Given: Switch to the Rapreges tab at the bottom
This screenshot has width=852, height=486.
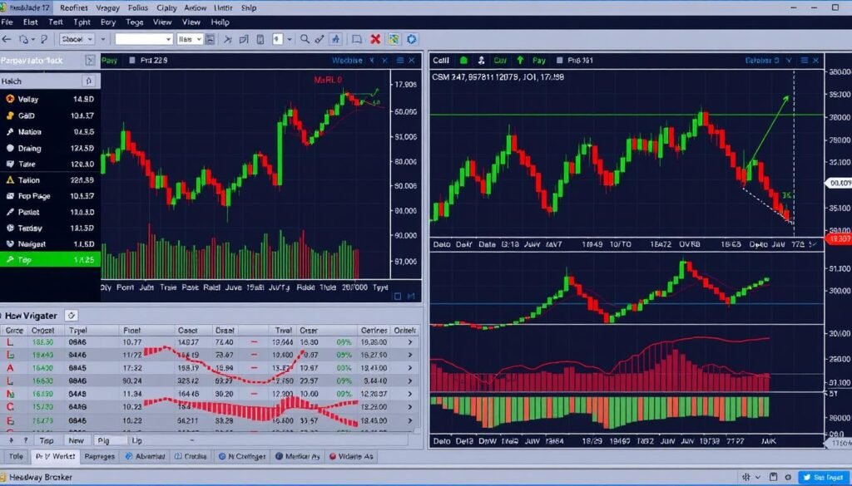Looking at the screenshot, I should [99, 456].
